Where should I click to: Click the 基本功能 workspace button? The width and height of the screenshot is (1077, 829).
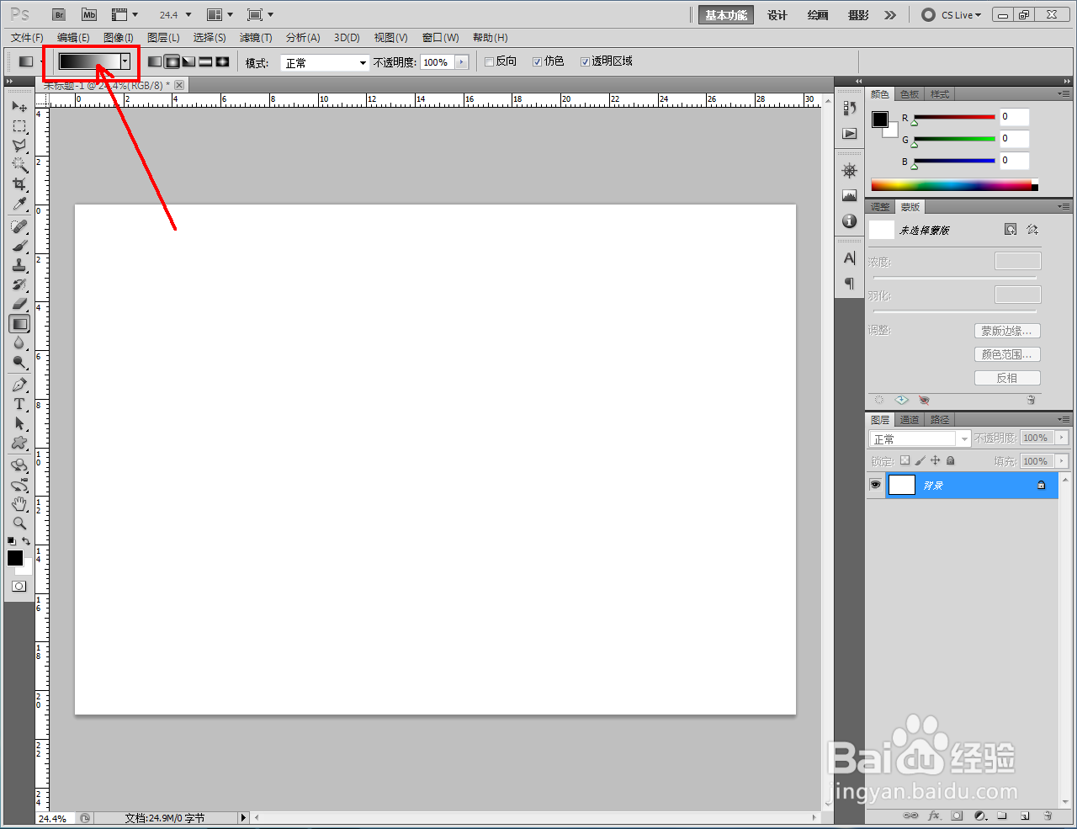point(726,15)
